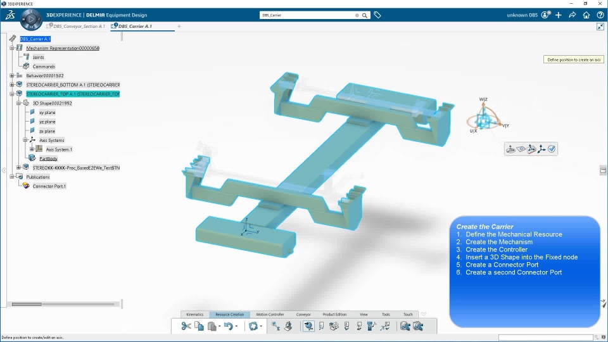This screenshot has height=342, width=608.
Task: Click the DBS_Carrier search input field
Action: (308, 15)
